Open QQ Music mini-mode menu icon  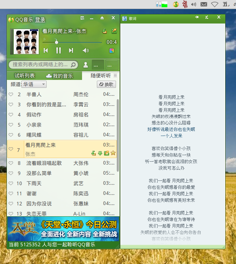[82, 18]
